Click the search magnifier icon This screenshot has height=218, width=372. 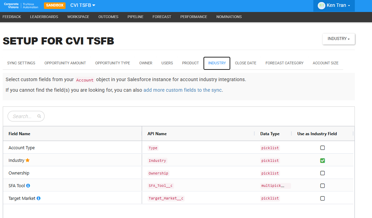point(39,116)
